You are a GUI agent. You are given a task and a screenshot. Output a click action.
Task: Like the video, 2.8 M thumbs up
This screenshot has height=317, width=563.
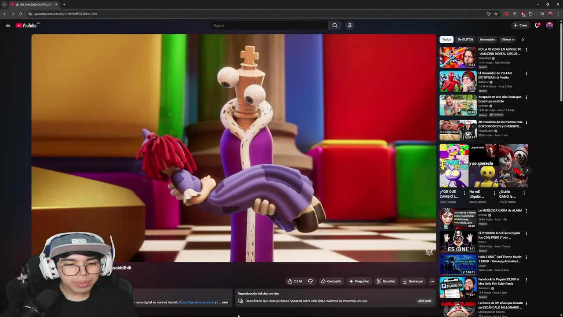coord(295,281)
